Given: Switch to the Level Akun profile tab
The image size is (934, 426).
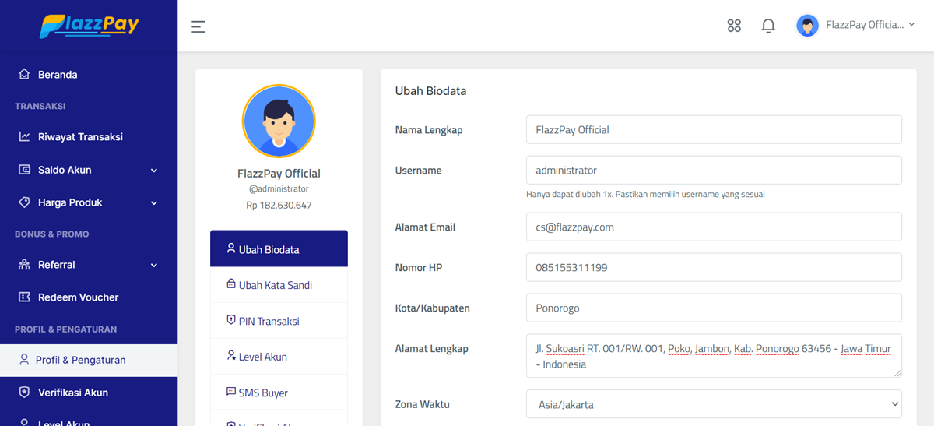Looking at the screenshot, I should coord(279,357).
